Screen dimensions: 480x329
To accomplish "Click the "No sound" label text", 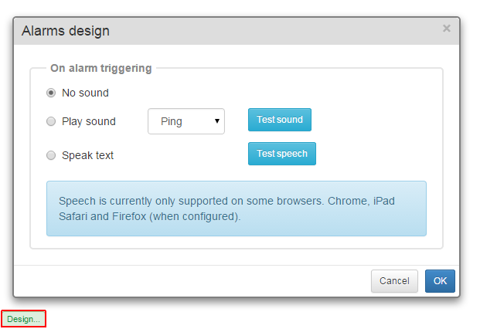I will click(85, 93).
